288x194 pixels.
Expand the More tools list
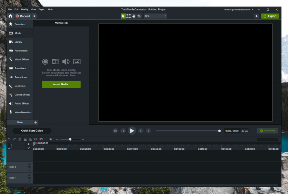pos(20,122)
